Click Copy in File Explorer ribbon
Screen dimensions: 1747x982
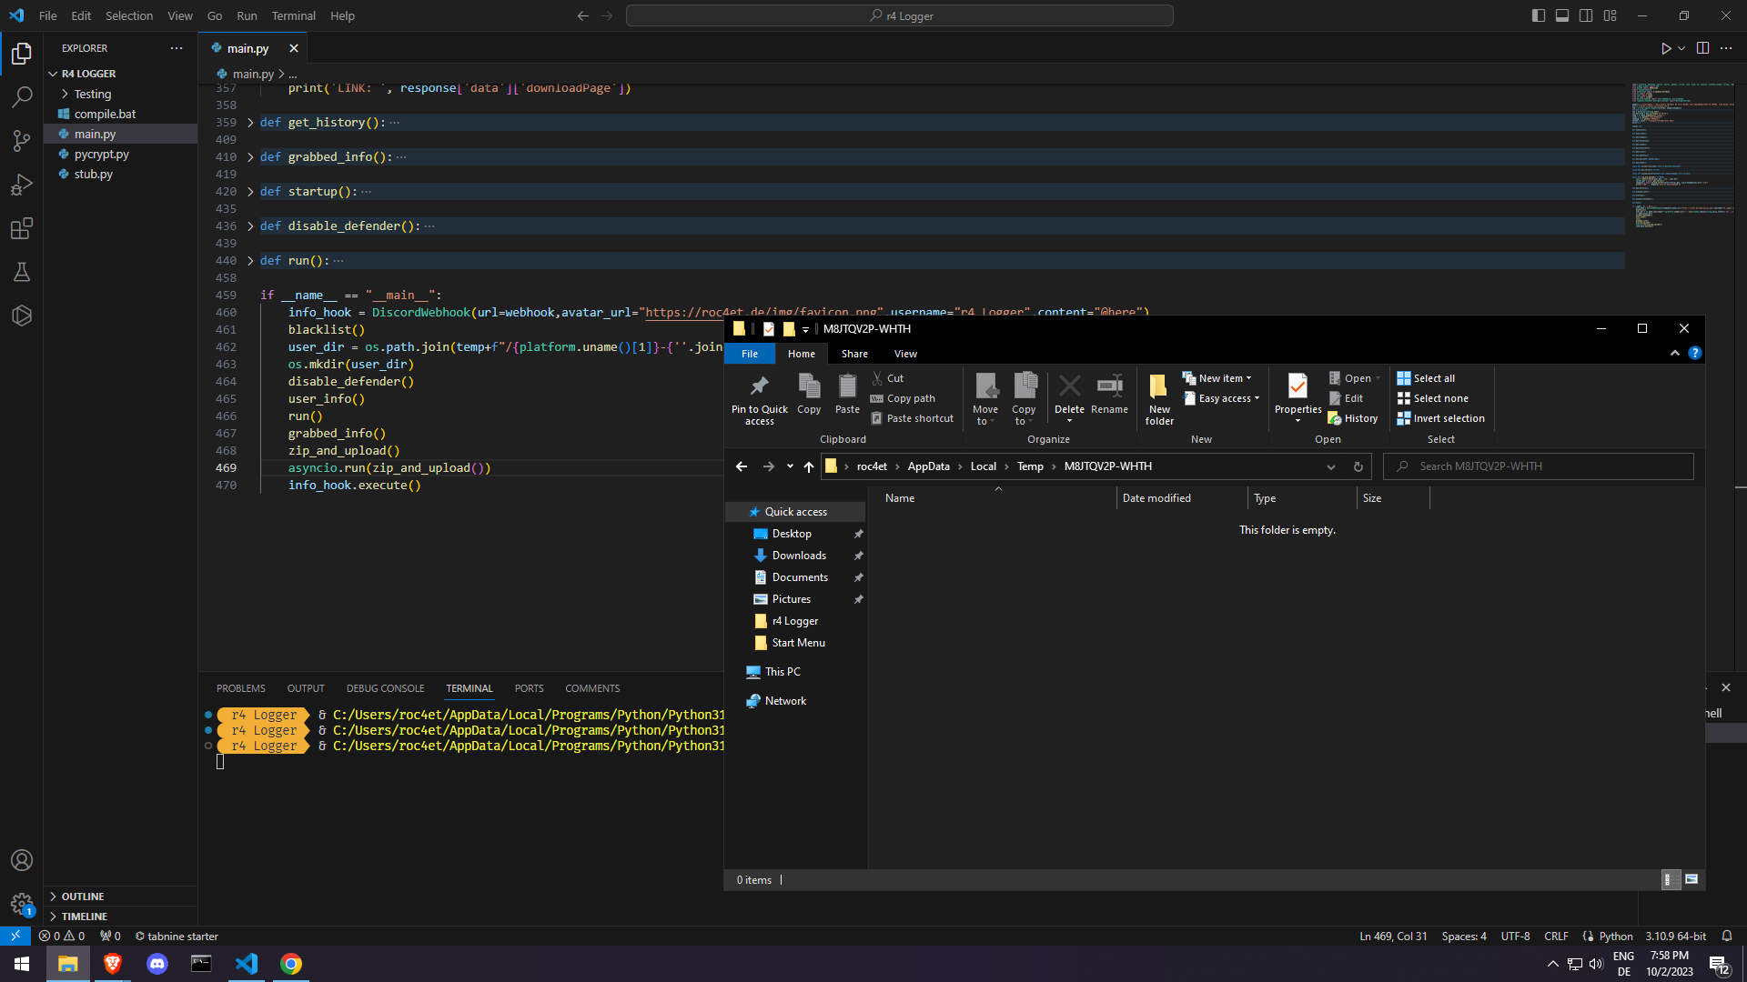(x=809, y=395)
